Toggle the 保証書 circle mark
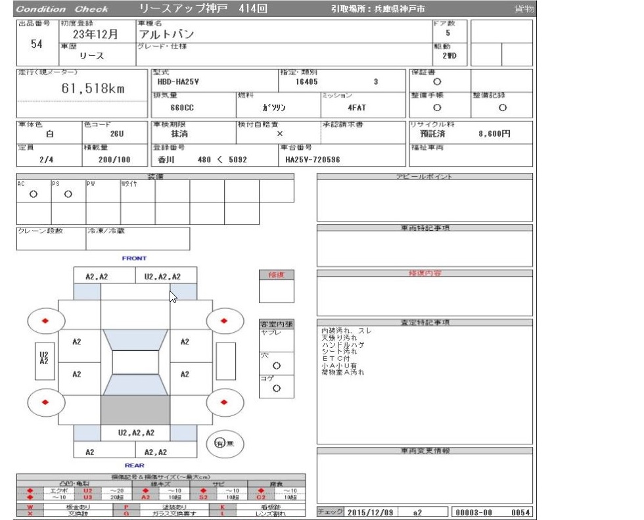 tap(437, 82)
